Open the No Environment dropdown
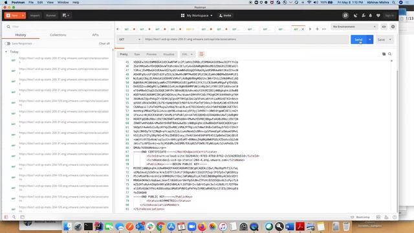The width and height of the screenshot is (414, 233). pyautogui.click(x=354, y=27)
